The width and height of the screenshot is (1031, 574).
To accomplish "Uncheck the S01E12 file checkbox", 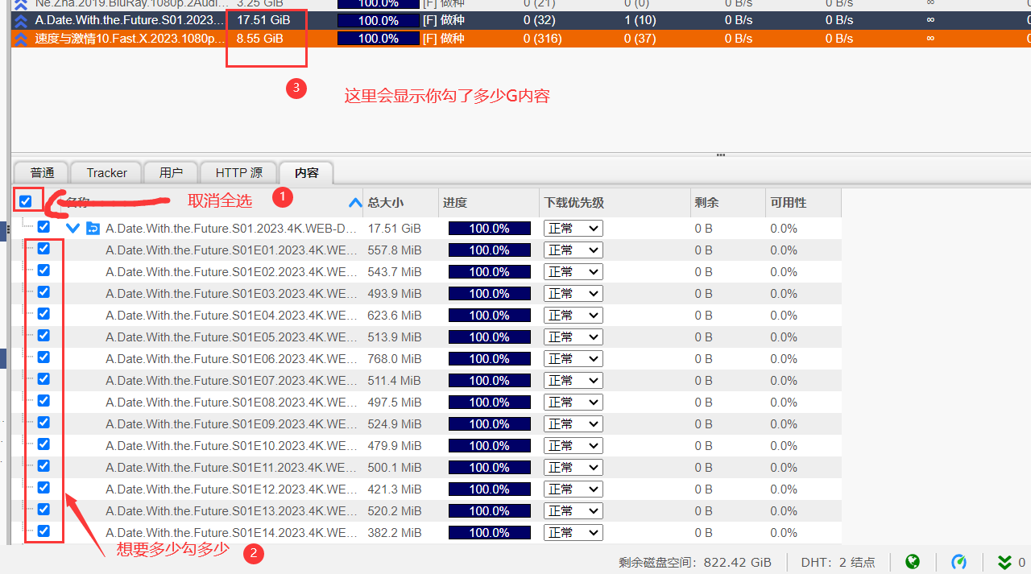I will pyautogui.click(x=43, y=488).
